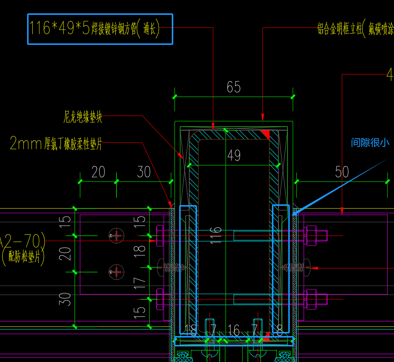
Task: Click the lower cross-head screw symbol
Action: [116, 272]
